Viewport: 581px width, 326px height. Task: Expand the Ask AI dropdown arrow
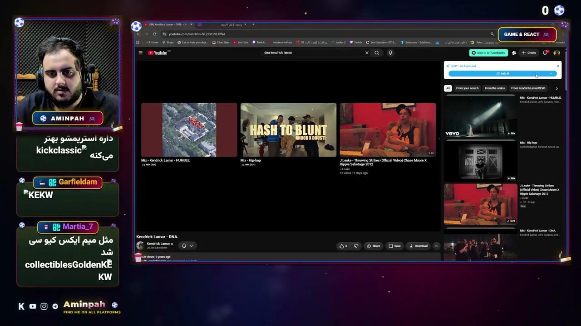pyautogui.click(x=551, y=74)
